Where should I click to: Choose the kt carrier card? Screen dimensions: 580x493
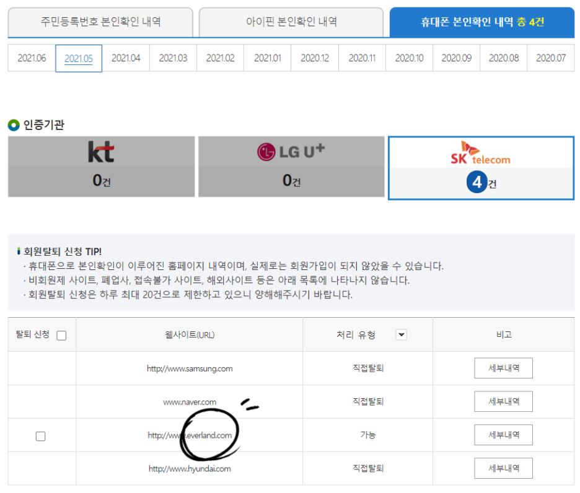102,167
